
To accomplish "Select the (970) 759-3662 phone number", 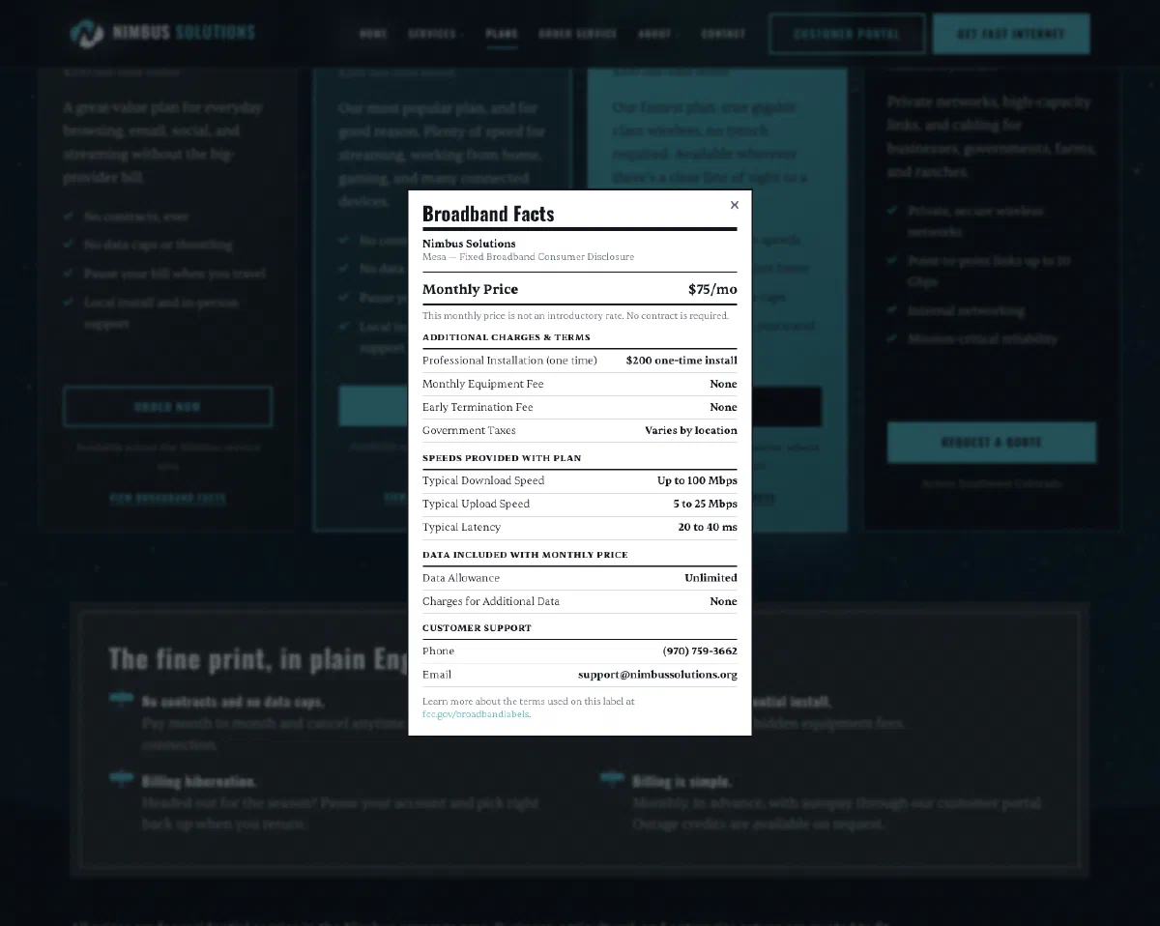I will click(x=700, y=651).
